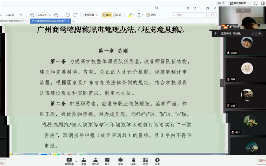This screenshot has height=166, width=266.
Task: Start recording with 录制 button
Action: click(120, 162)
